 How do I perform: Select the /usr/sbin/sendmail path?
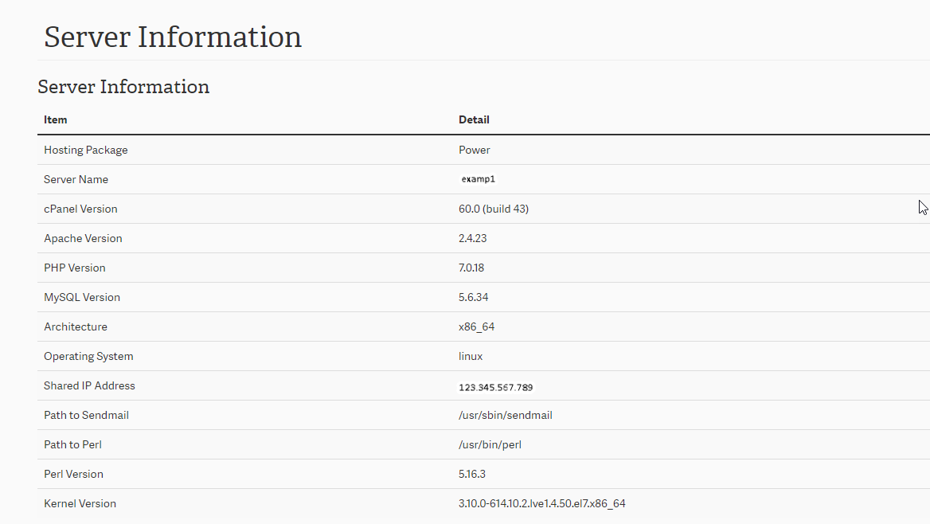coord(506,416)
